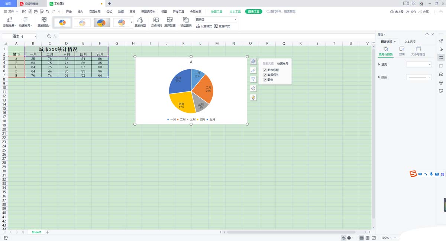Click the not-synced cloud (未上云) button
The image size is (446, 241).
397,11
